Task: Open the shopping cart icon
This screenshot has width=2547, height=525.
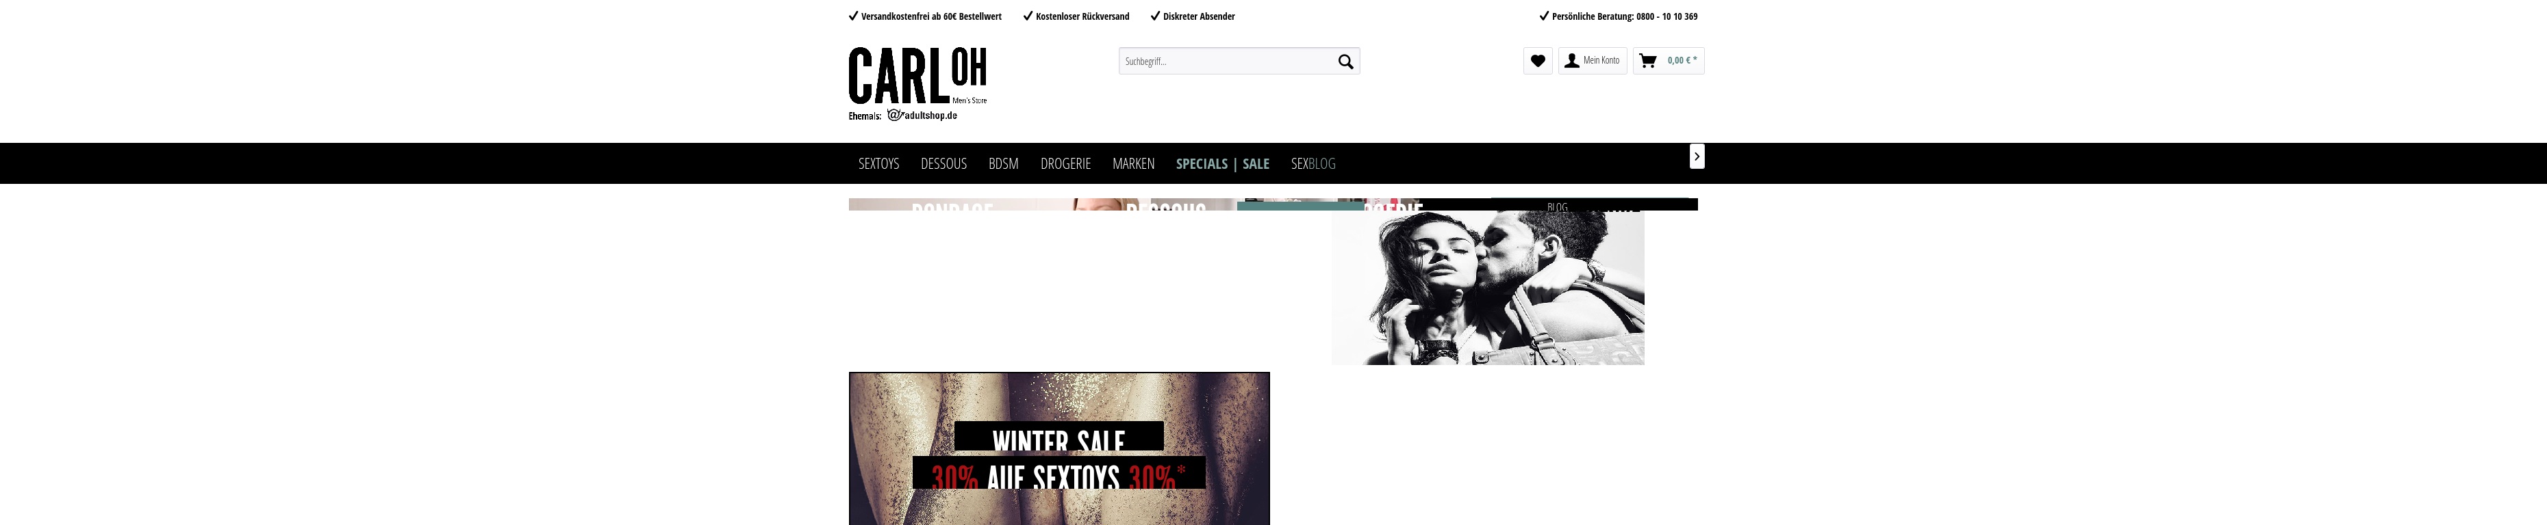Action: tap(1647, 62)
